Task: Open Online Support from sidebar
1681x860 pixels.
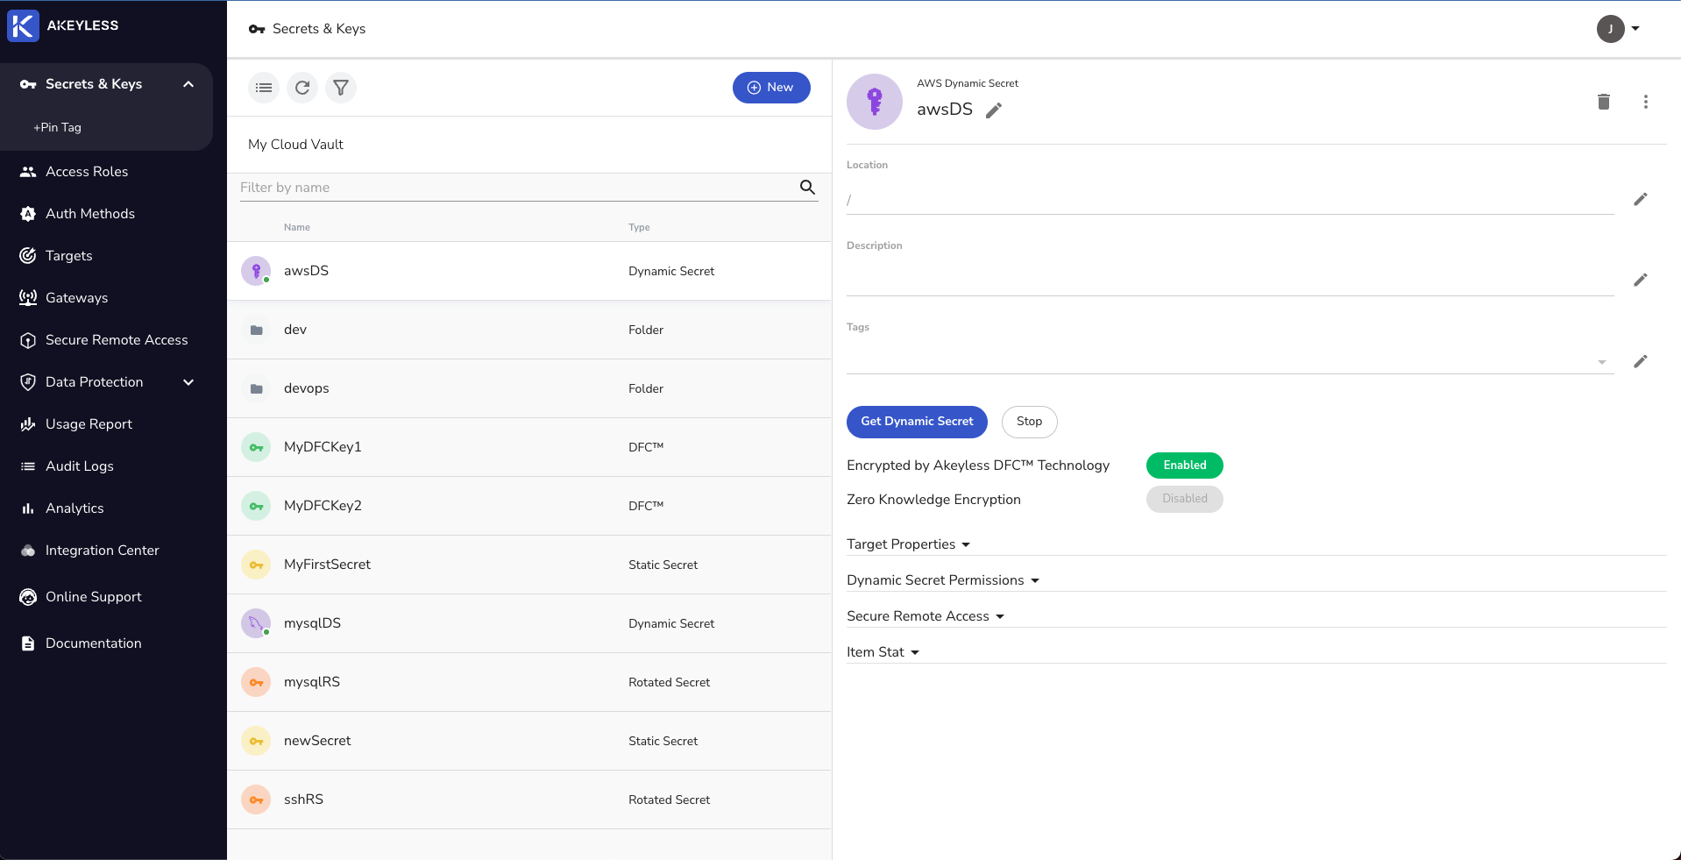Action: [x=94, y=597]
